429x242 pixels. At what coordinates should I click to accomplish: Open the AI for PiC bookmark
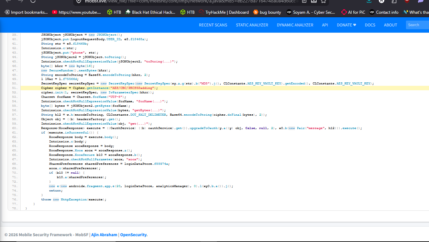(x=353, y=12)
